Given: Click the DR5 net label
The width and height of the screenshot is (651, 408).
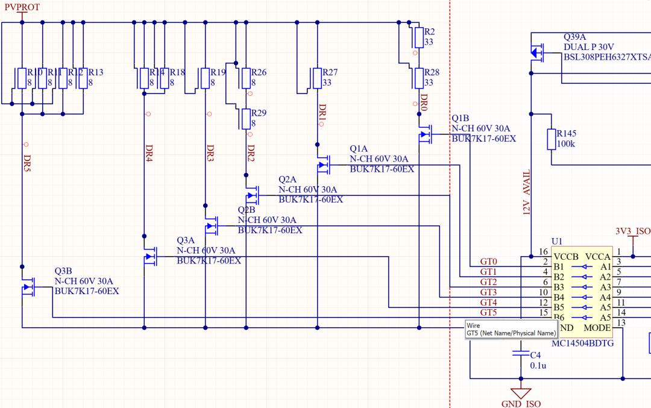Looking at the screenshot, I should pos(27,163).
